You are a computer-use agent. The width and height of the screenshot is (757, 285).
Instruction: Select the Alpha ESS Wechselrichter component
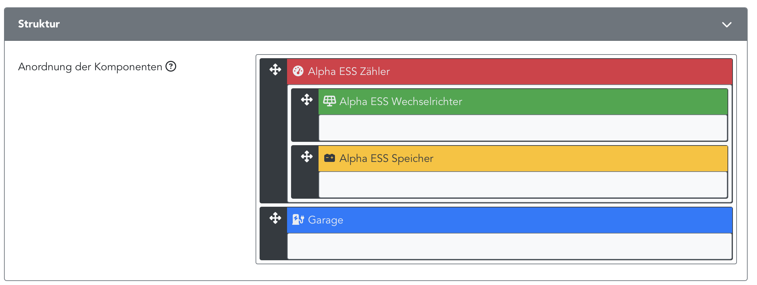(x=401, y=101)
